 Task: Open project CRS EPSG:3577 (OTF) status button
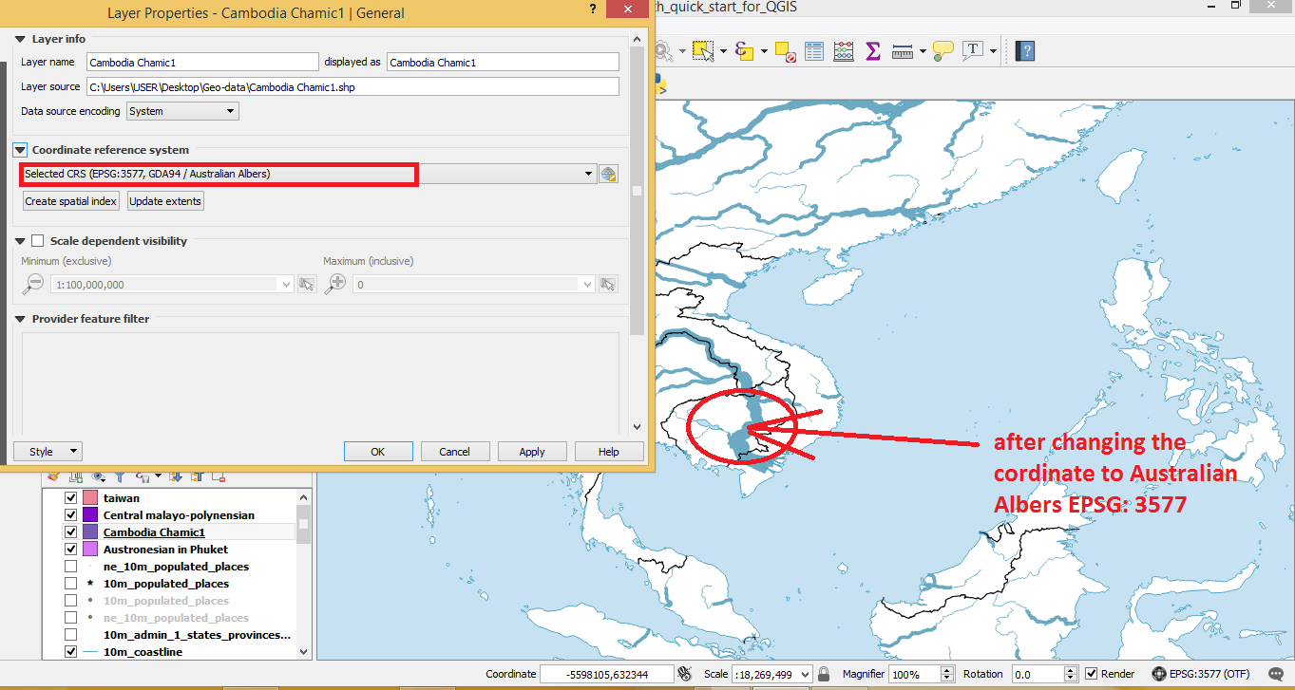point(1199,674)
